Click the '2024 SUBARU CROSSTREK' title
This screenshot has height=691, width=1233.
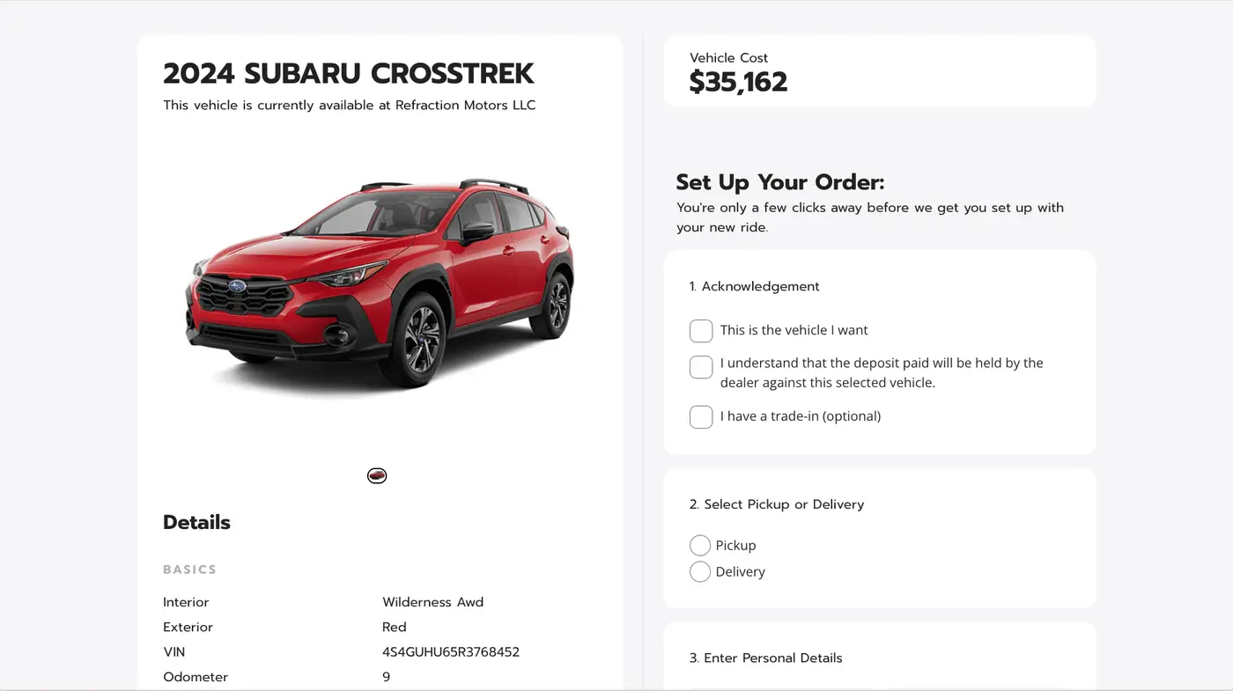[349, 74]
